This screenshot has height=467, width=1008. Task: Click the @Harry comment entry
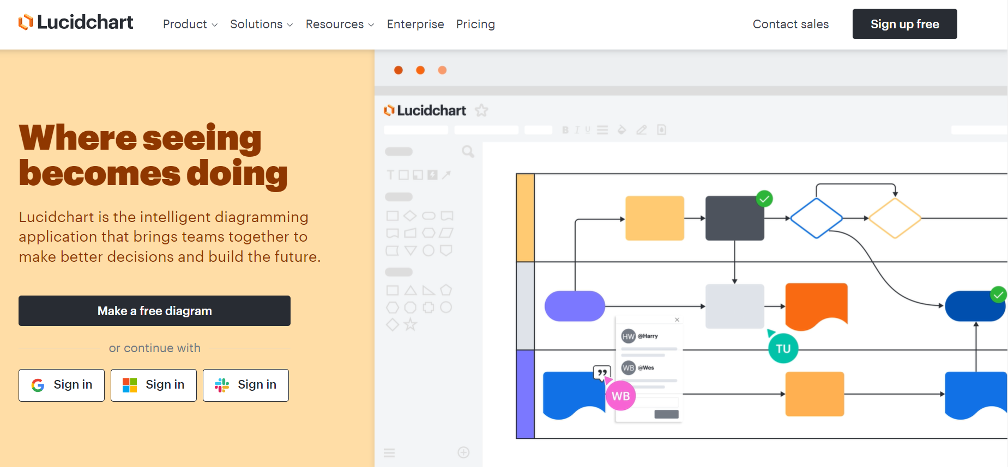coord(640,336)
